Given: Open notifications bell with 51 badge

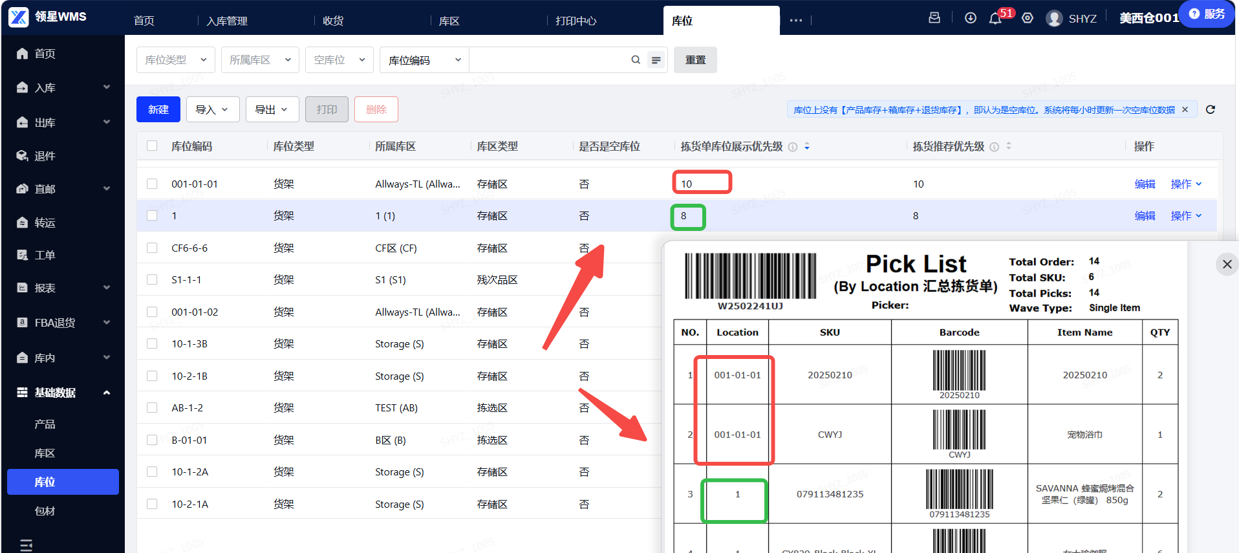Looking at the screenshot, I should [996, 18].
